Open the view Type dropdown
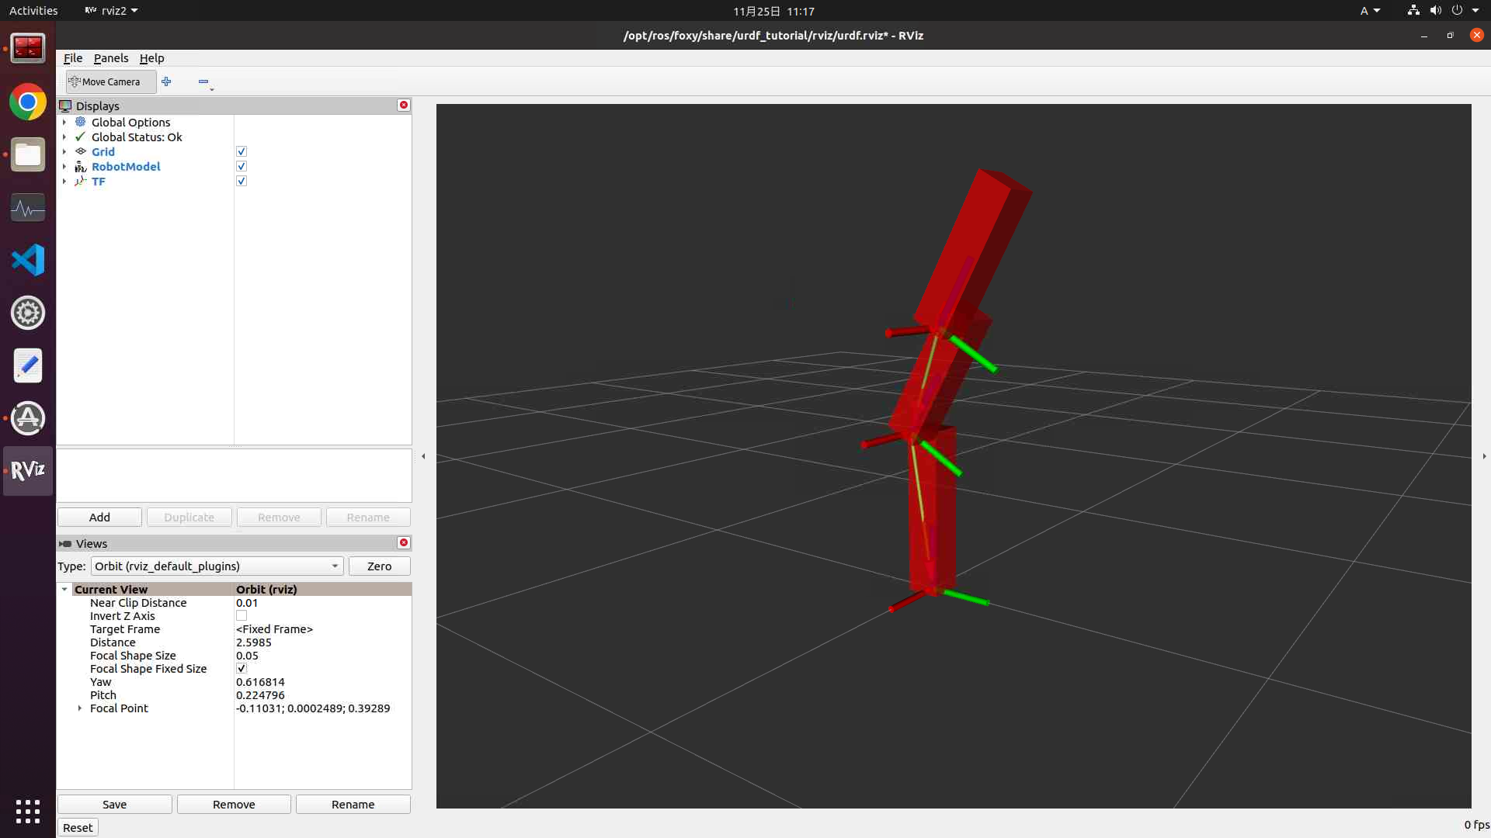This screenshot has height=838, width=1491. pyautogui.click(x=217, y=566)
